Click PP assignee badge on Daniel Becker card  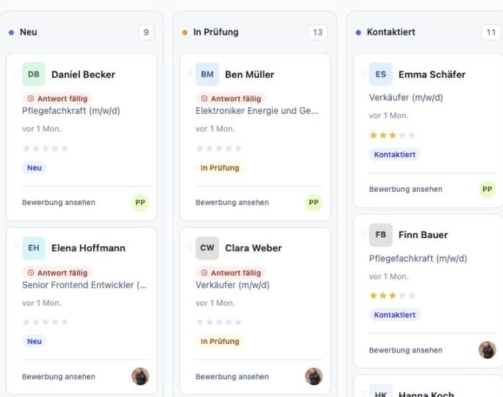(x=140, y=202)
